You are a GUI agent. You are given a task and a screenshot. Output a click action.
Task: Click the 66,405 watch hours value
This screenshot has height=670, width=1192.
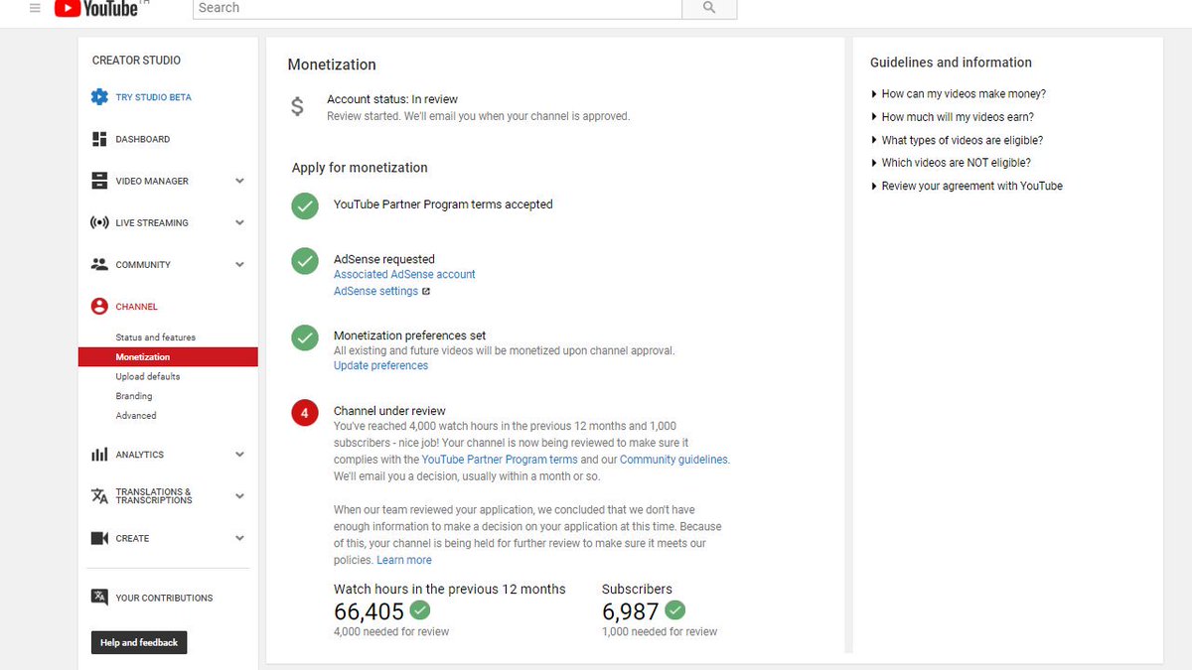click(x=370, y=611)
